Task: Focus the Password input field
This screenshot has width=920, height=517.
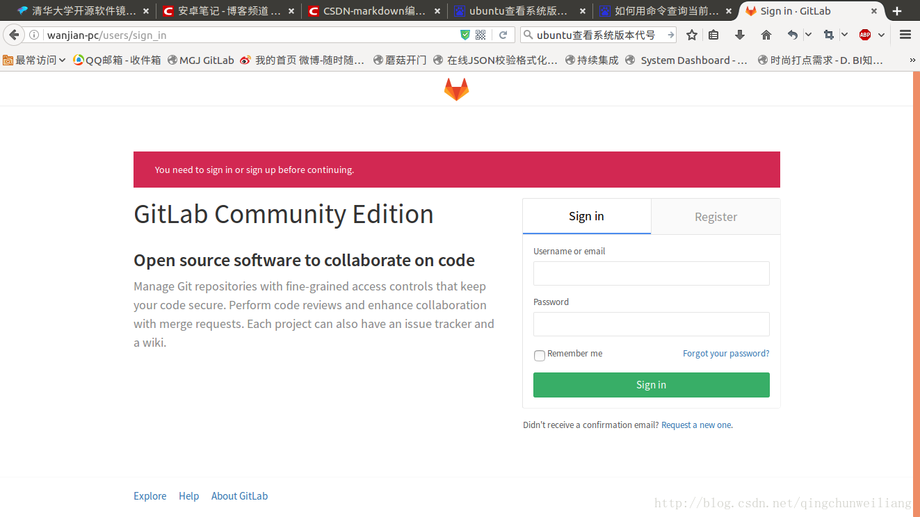Action: 652,325
